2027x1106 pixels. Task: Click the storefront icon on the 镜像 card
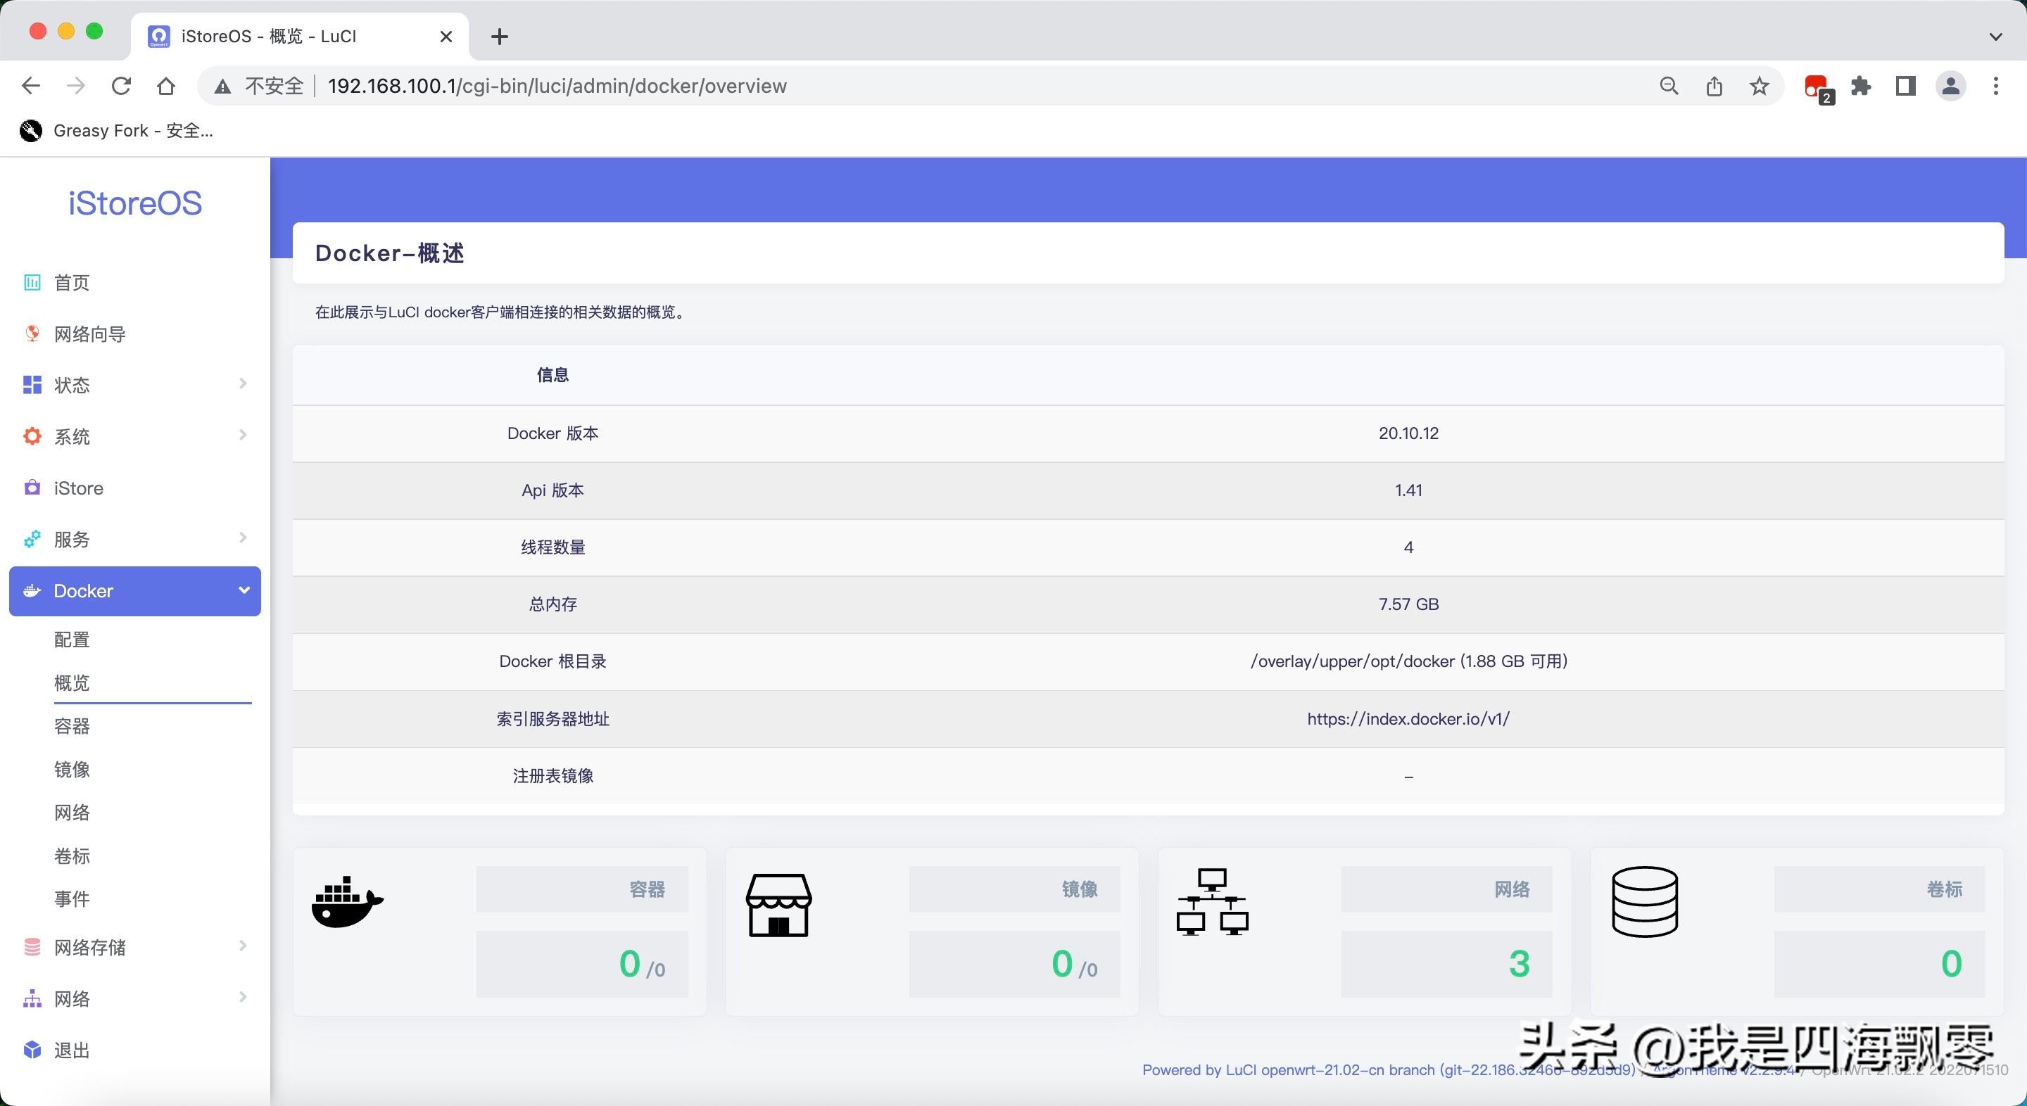click(778, 905)
